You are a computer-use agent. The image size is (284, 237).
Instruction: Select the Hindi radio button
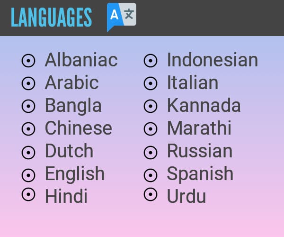(28, 194)
